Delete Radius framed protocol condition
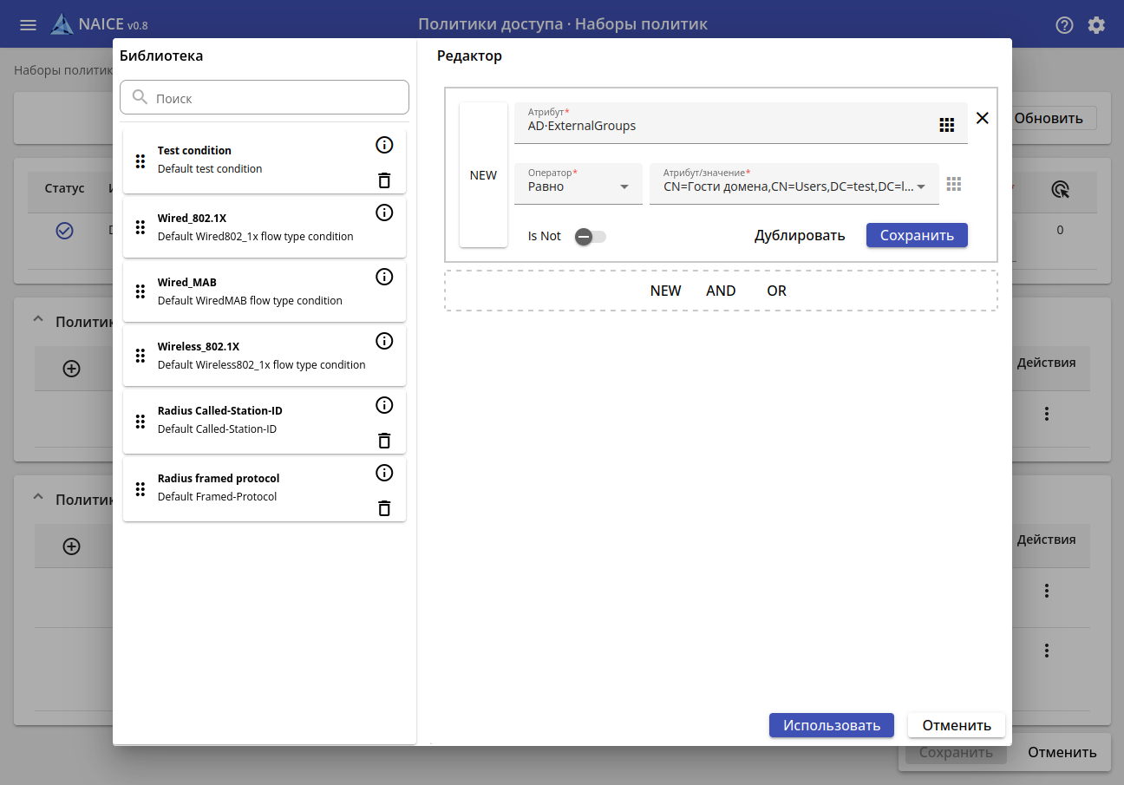 point(384,508)
